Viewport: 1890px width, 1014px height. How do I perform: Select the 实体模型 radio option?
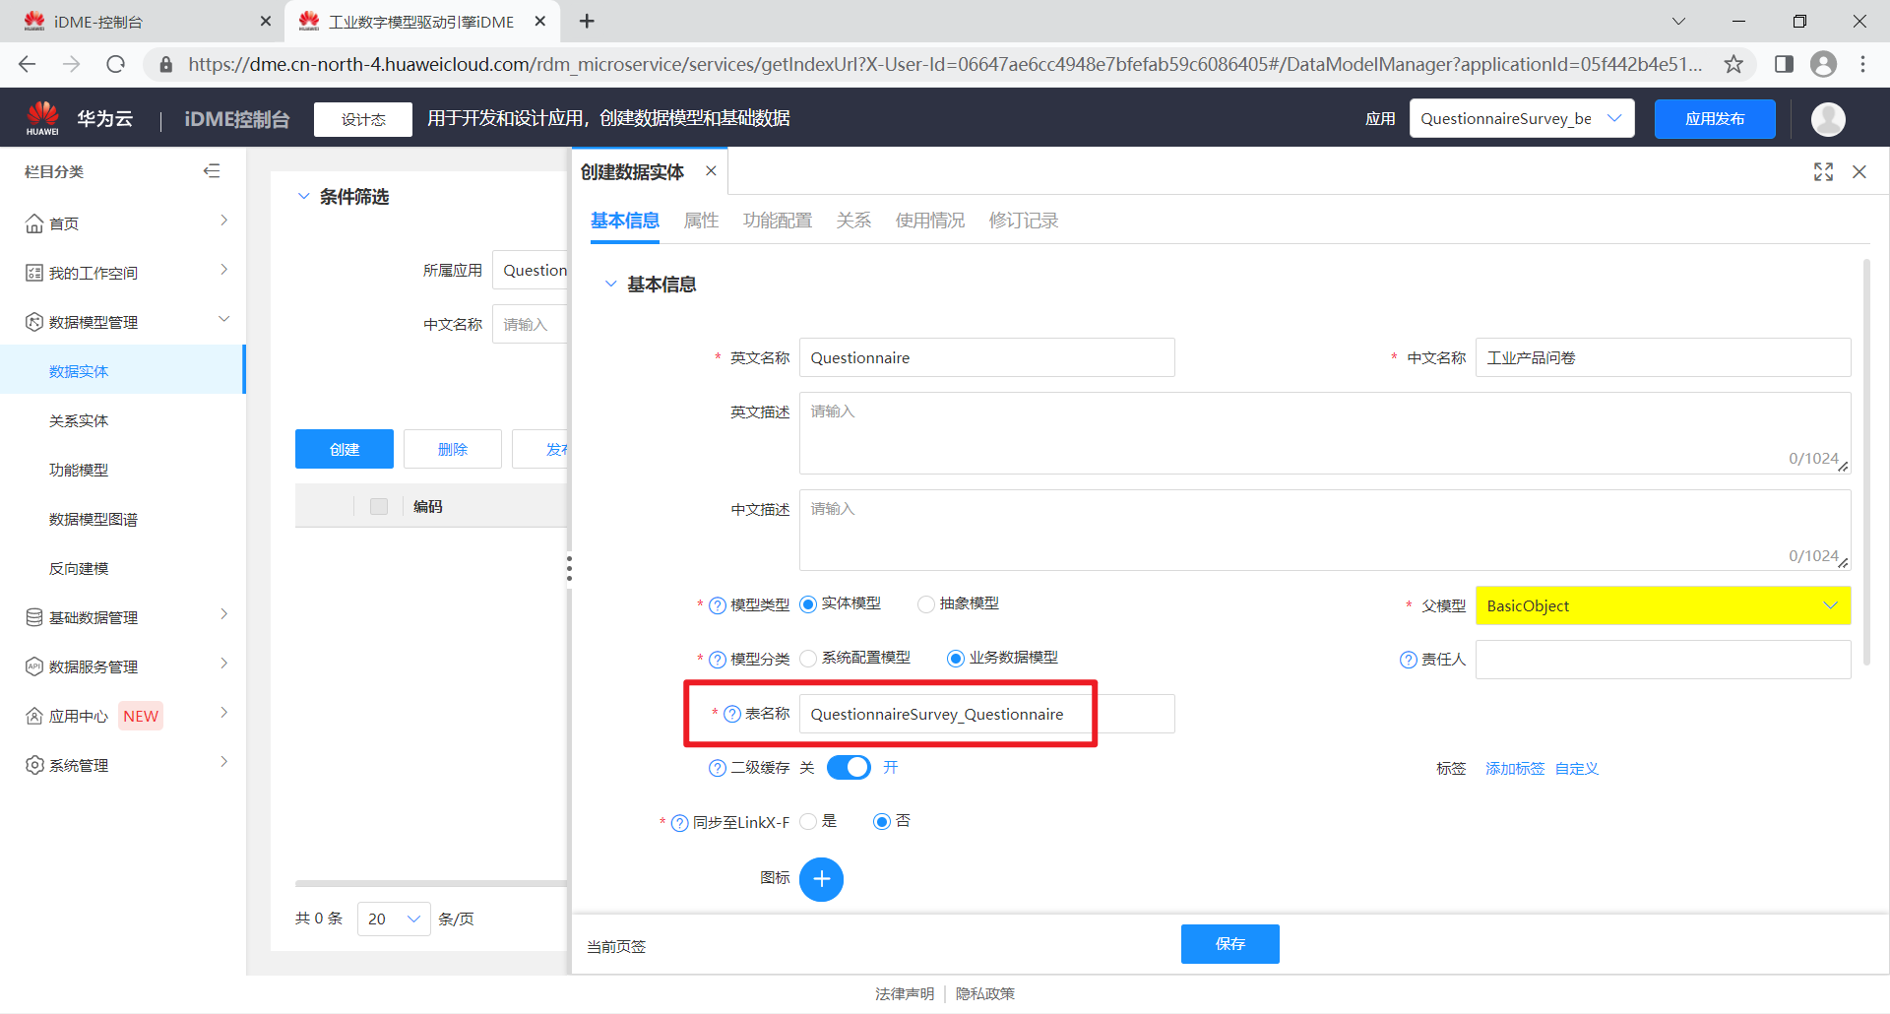click(x=808, y=604)
